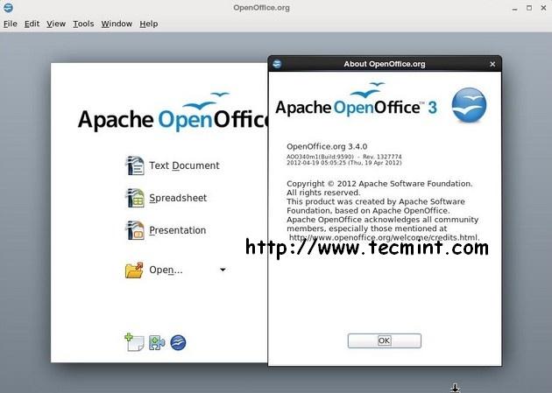The height and width of the screenshot is (393, 552).
Task: Click the Open... button label
Action: coord(166,270)
